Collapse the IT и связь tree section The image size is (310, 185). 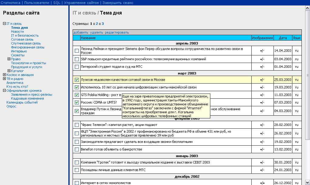coord(4,24)
